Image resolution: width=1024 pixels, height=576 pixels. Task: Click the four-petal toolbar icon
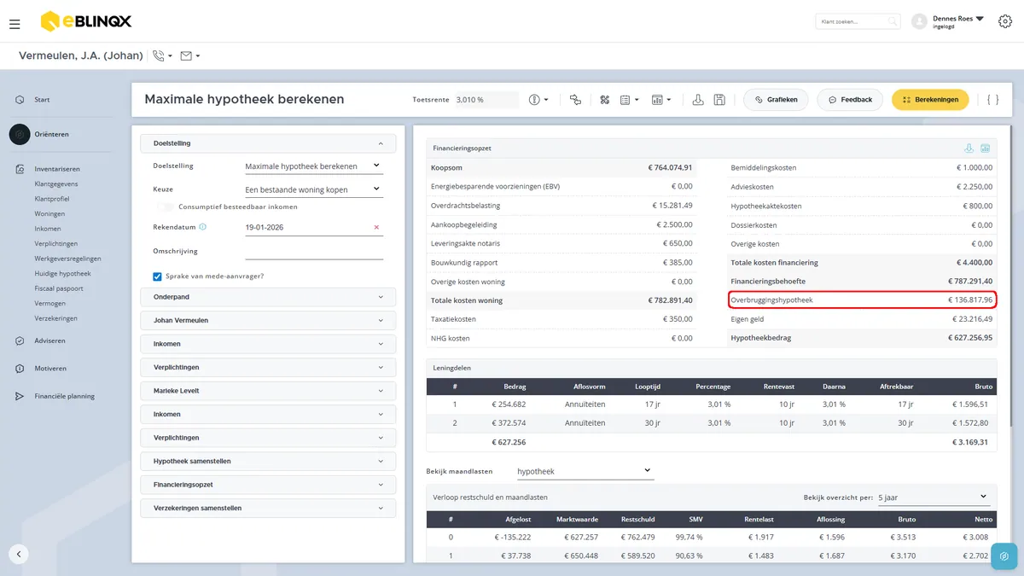click(x=605, y=100)
